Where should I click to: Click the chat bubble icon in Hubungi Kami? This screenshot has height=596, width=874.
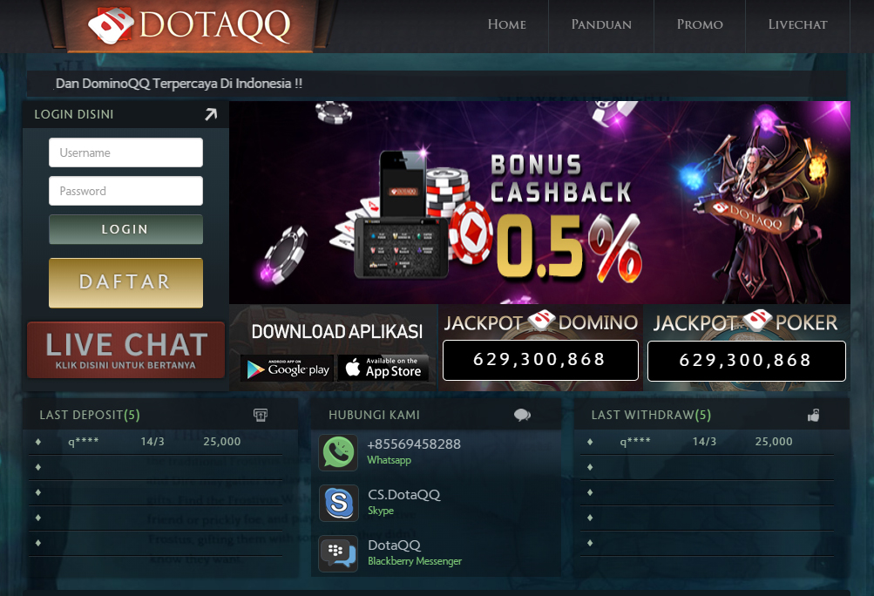pos(522,415)
